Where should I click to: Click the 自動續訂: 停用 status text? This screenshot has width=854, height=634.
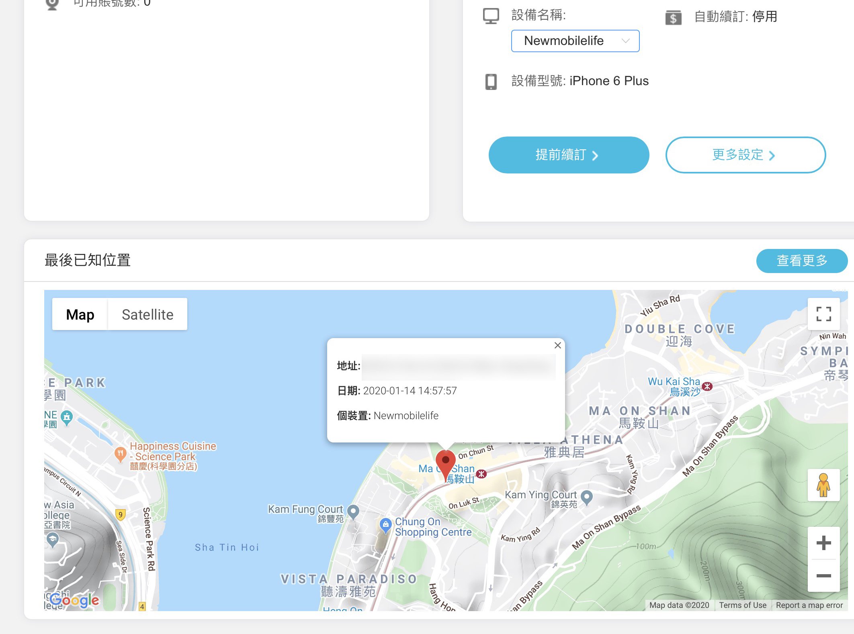click(735, 17)
